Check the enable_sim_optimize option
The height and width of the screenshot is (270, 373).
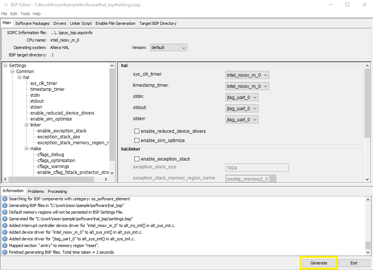(137, 140)
